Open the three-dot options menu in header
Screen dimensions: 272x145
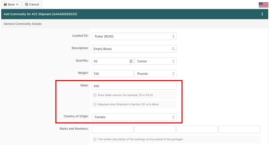tap(262, 14)
